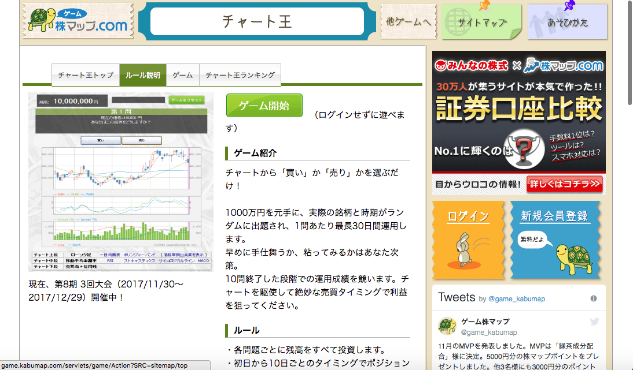Click the ゲーム株マップ Twitter avatar

pos(447,326)
